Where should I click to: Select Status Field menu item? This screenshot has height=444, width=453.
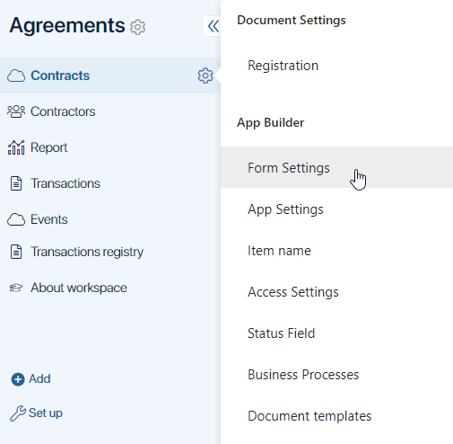pos(336,333)
